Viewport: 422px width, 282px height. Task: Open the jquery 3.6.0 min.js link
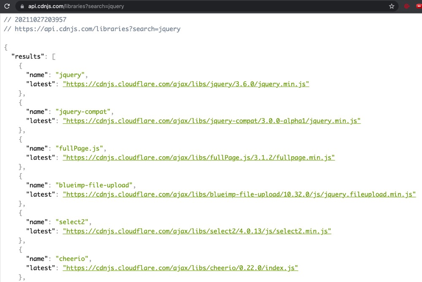pyautogui.click(x=186, y=84)
